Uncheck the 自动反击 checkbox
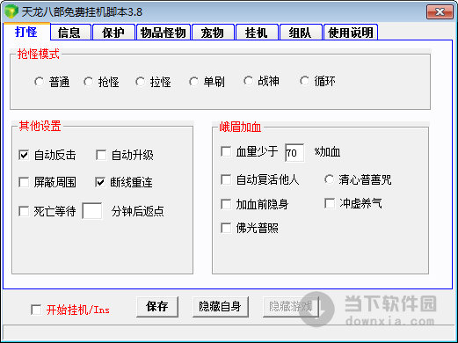 tap(24, 155)
